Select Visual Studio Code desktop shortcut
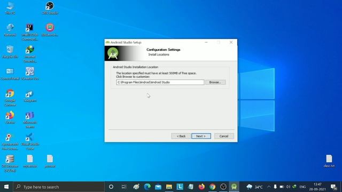 coord(30,142)
